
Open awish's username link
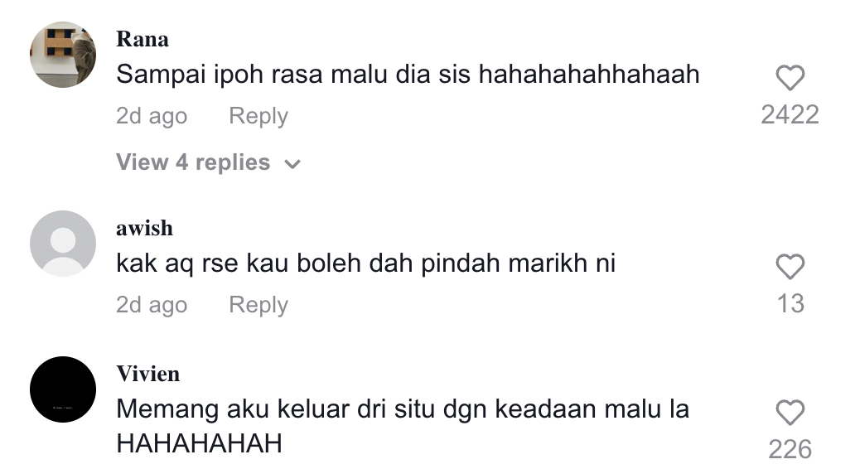[x=144, y=228]
